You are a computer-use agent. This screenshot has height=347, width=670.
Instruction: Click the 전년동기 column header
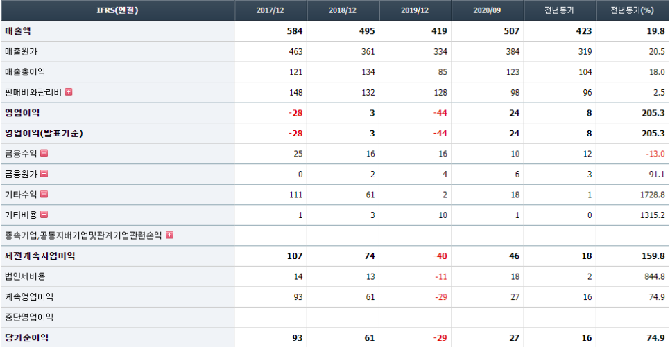559,10
